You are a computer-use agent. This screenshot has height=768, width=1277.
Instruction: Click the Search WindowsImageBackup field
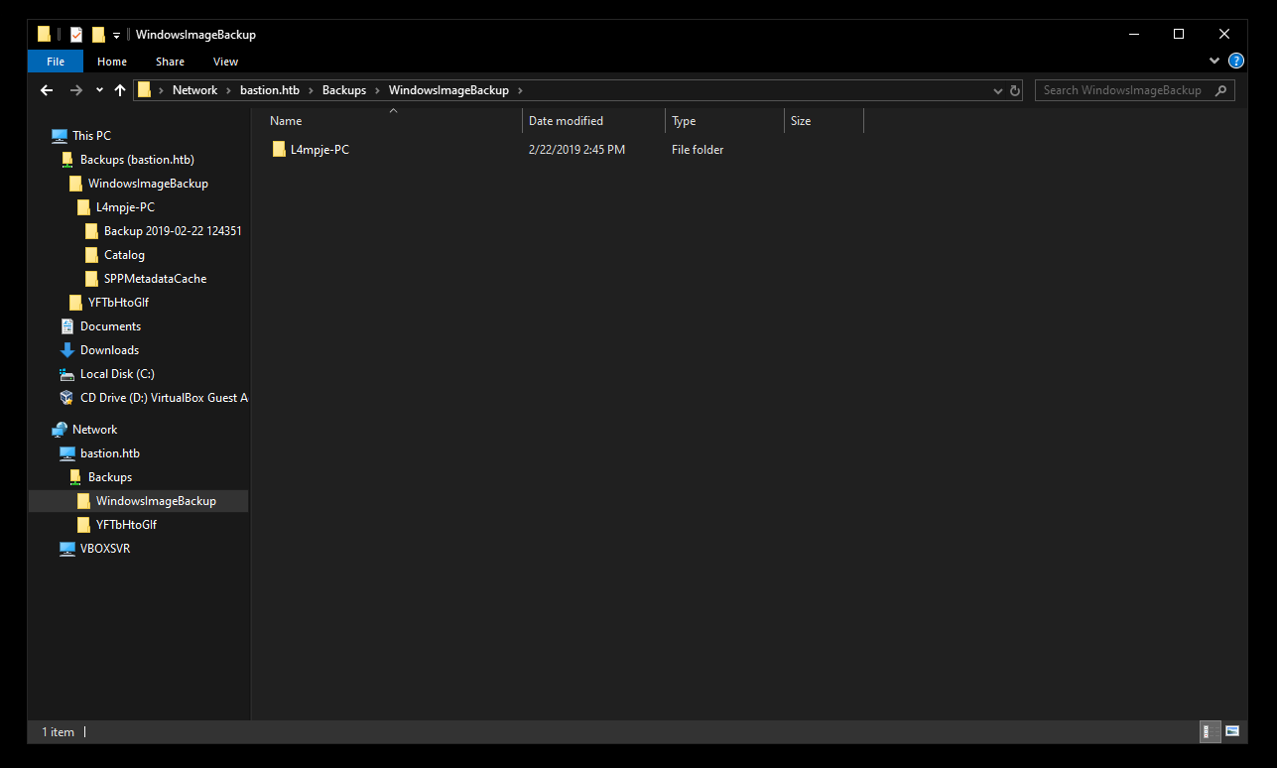(1125, 90)
